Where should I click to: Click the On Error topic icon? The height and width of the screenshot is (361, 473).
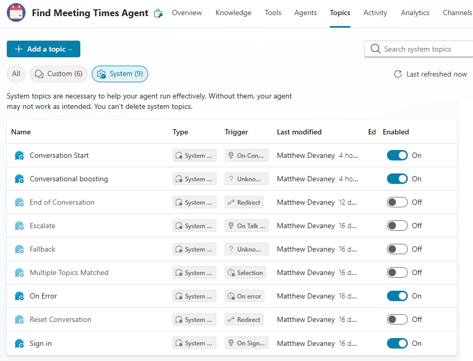click(19, 296)
